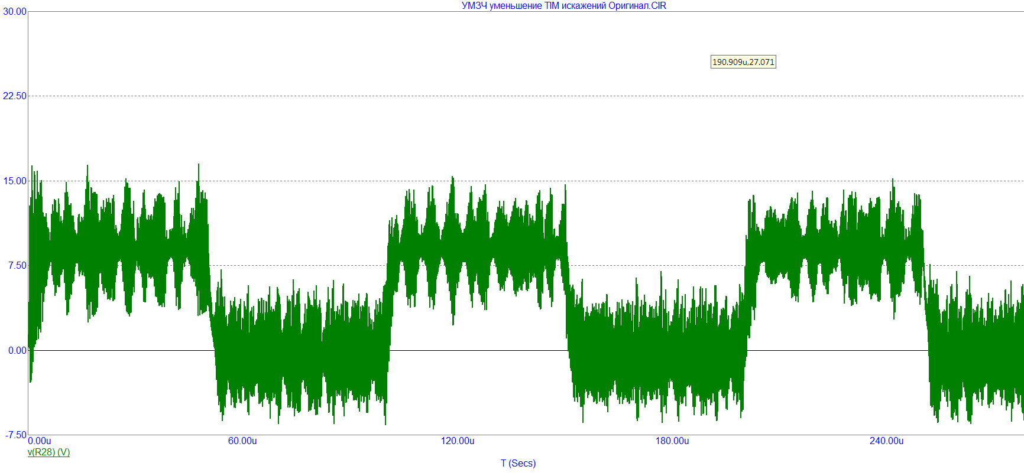Select the 15.00 Y-axis scale value

15,181
